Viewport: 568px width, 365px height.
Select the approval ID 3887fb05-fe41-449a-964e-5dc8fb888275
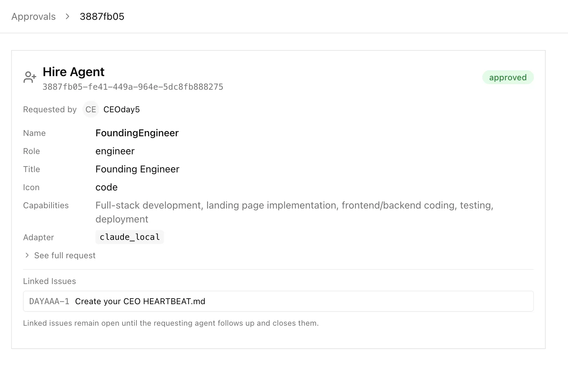click(133, 87)
